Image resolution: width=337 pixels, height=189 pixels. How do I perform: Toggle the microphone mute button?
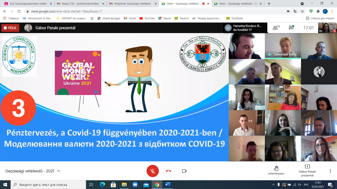tap(153, 171)
